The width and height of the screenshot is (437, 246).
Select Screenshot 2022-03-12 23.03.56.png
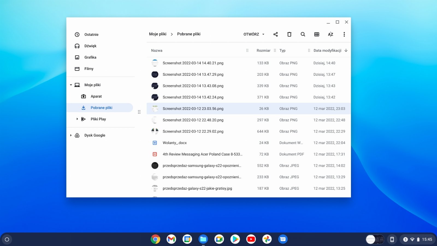point(249,109)
